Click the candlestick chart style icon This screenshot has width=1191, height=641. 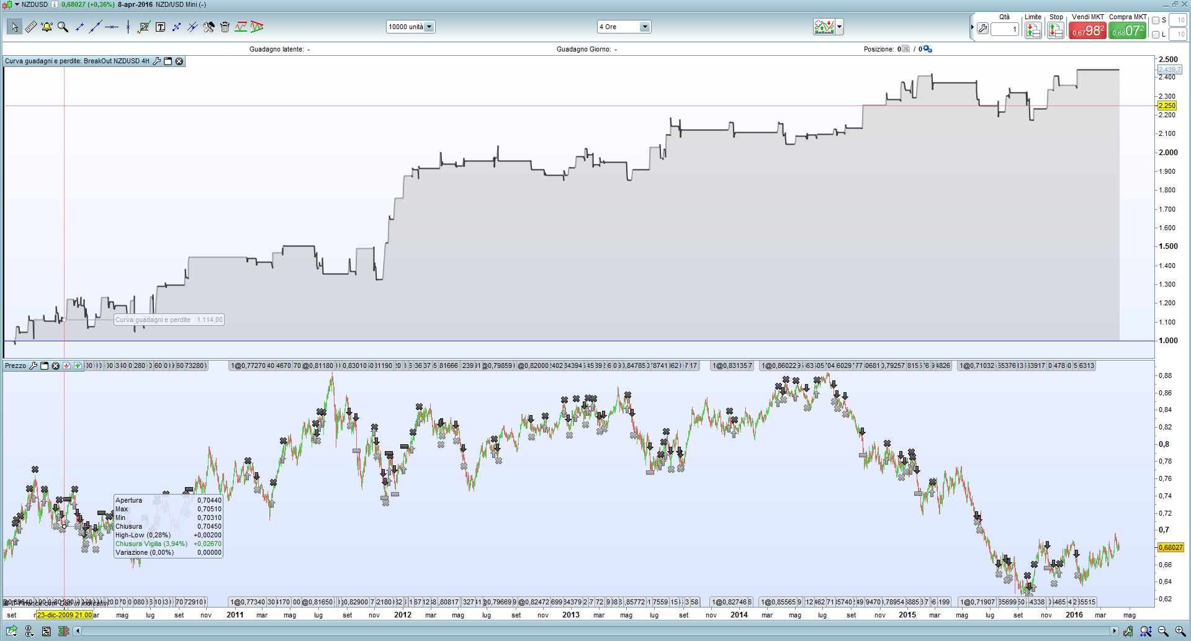click(x=7, y=4)
